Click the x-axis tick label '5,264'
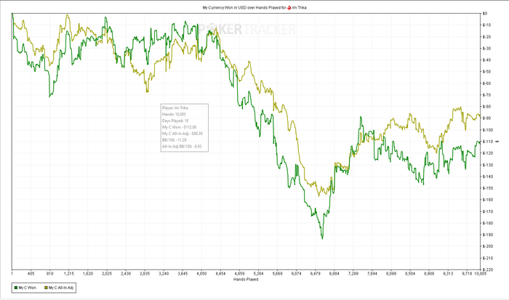Image resolution: width=509 pixels, height=300 pixels. coord(258,274)
